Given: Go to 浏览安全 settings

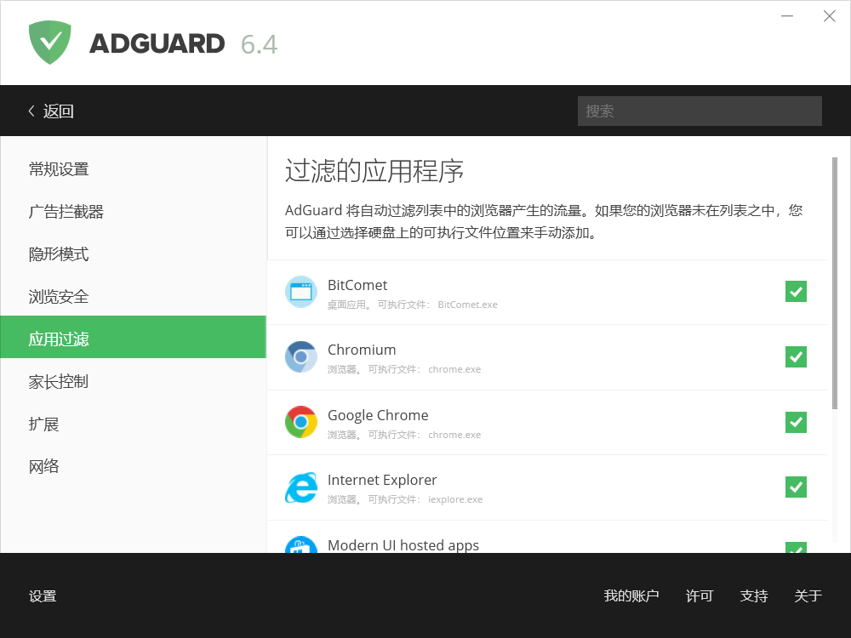Looking at the screenshot, I should (x=134, y=296).
